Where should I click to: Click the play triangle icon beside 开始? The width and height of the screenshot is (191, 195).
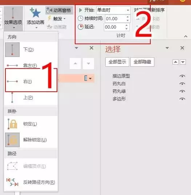[x=81, y=10]
